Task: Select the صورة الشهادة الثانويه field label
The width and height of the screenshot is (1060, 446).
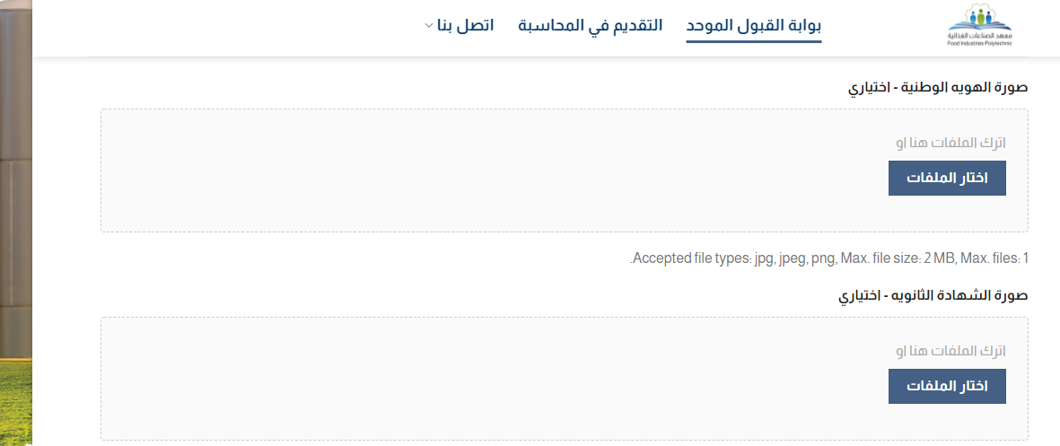Action: [933, 295]
